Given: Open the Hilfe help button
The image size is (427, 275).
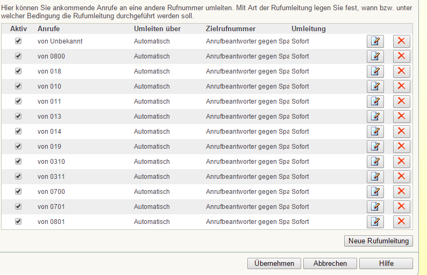Looking at the screenshot, I should (x=386, y=264).
